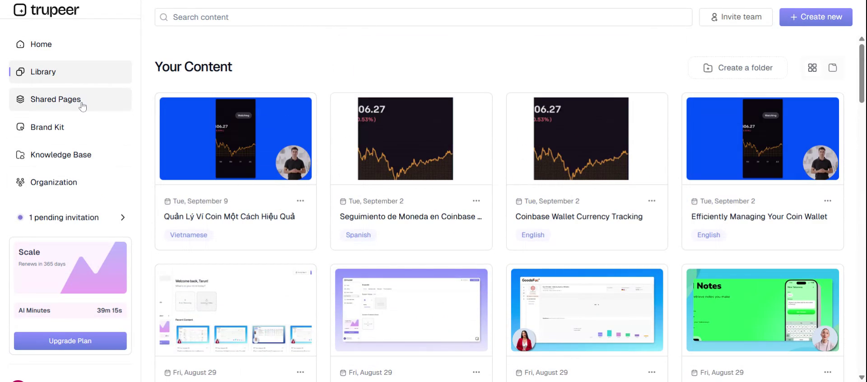Image resolution: width=867 pixels, height=382 pixels.
Task: Open Organization settings
Action: [70, 182]
